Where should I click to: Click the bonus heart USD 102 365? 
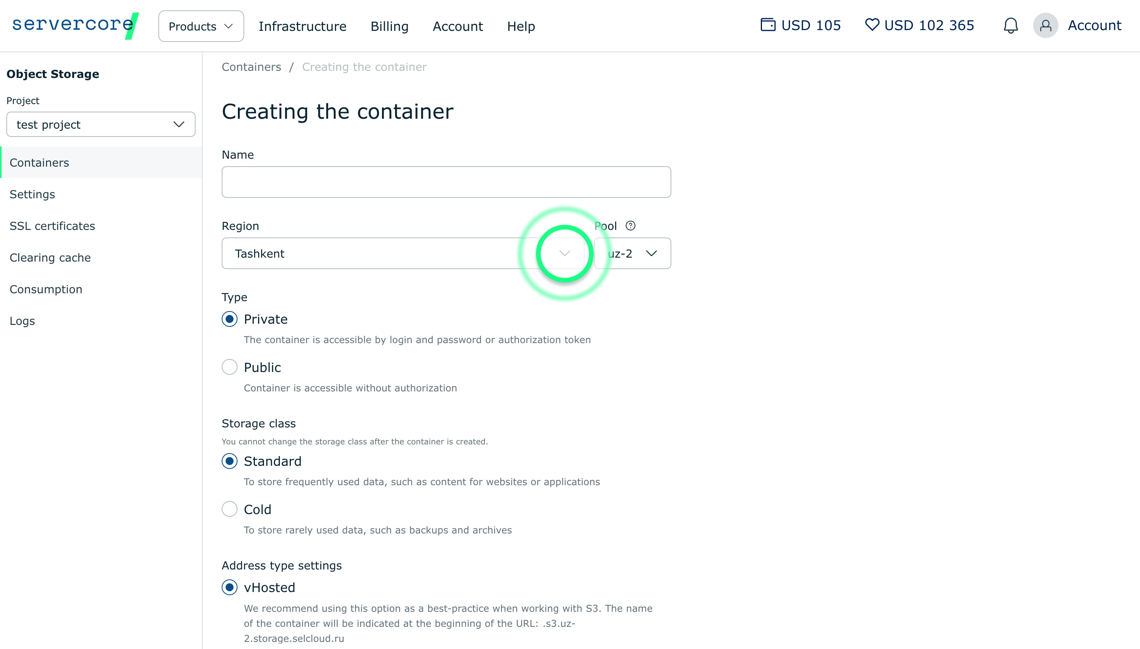coord(919,25)
